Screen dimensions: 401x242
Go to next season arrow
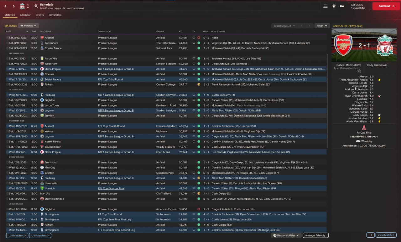pos(309,26)
